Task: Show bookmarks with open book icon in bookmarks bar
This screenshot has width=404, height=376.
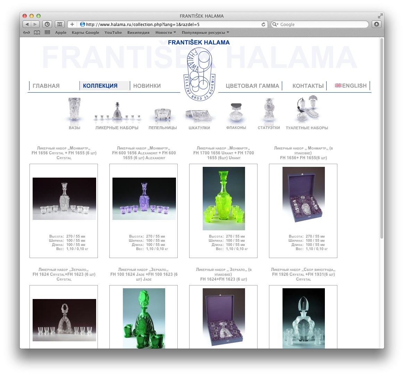Action: tap(37, 33)
